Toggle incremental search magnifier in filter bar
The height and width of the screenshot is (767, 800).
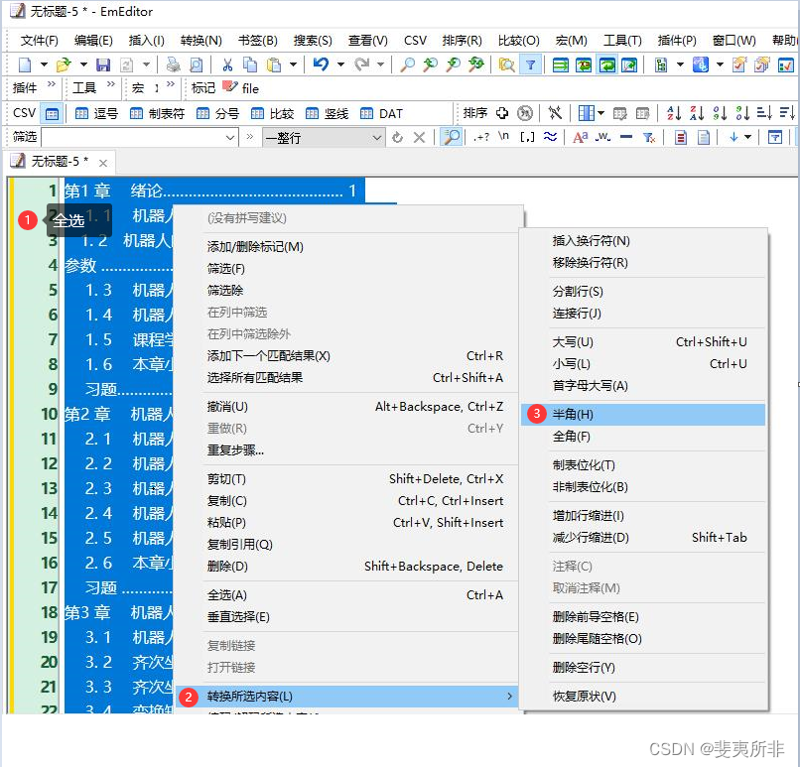(452, 137)
